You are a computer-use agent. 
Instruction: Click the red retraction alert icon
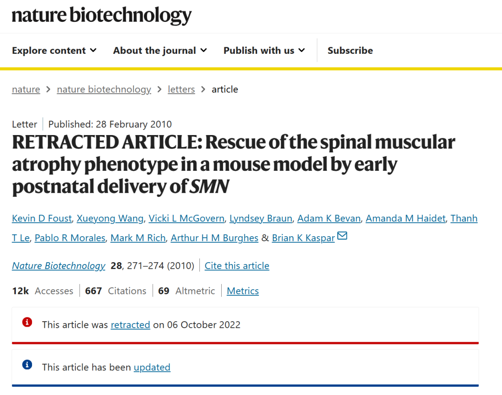click(x=27, y=322)
